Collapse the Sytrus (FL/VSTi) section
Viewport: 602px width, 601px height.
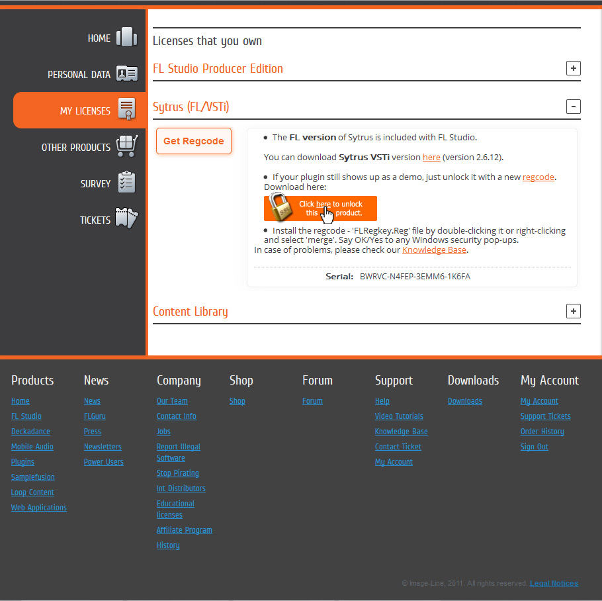(573, 107)
